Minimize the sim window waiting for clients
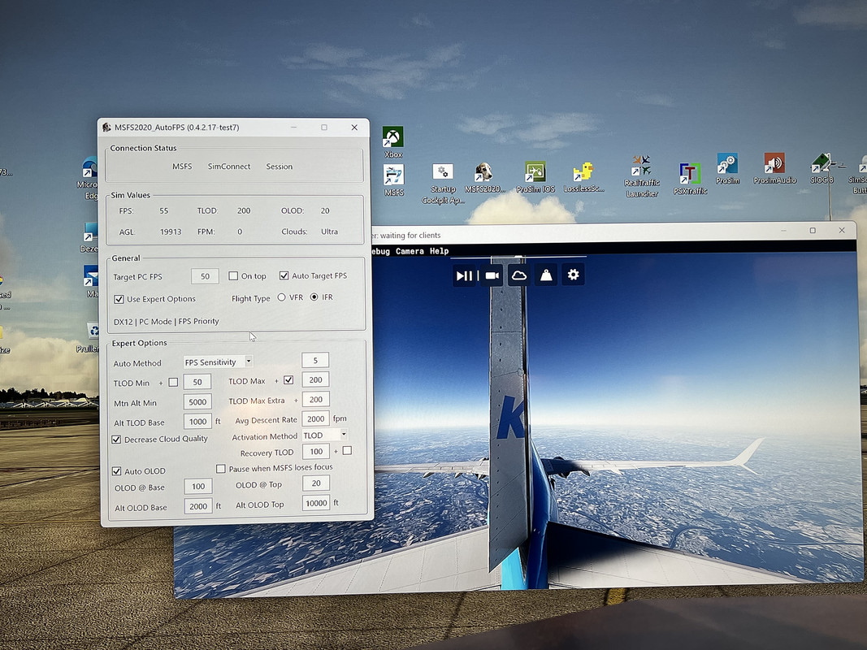Viewport: 867px width, 650px height. 784,231
